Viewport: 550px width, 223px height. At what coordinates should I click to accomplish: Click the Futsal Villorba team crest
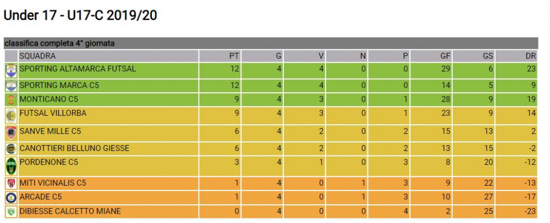(11, 116)
